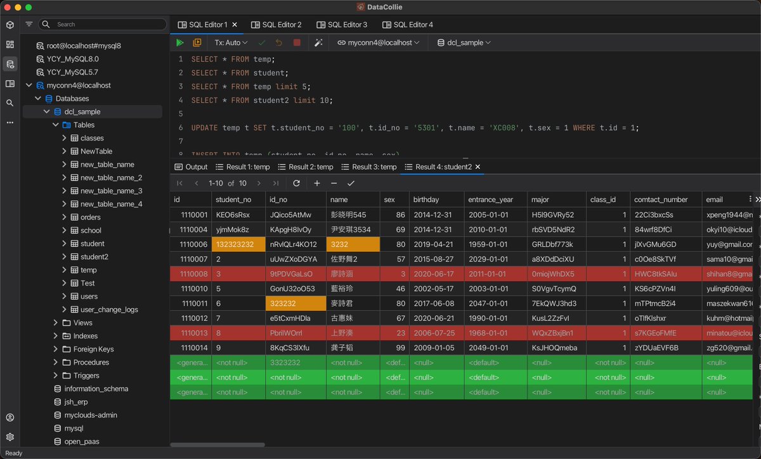
Task: Expand the classes table node
Action: [64, 138]
